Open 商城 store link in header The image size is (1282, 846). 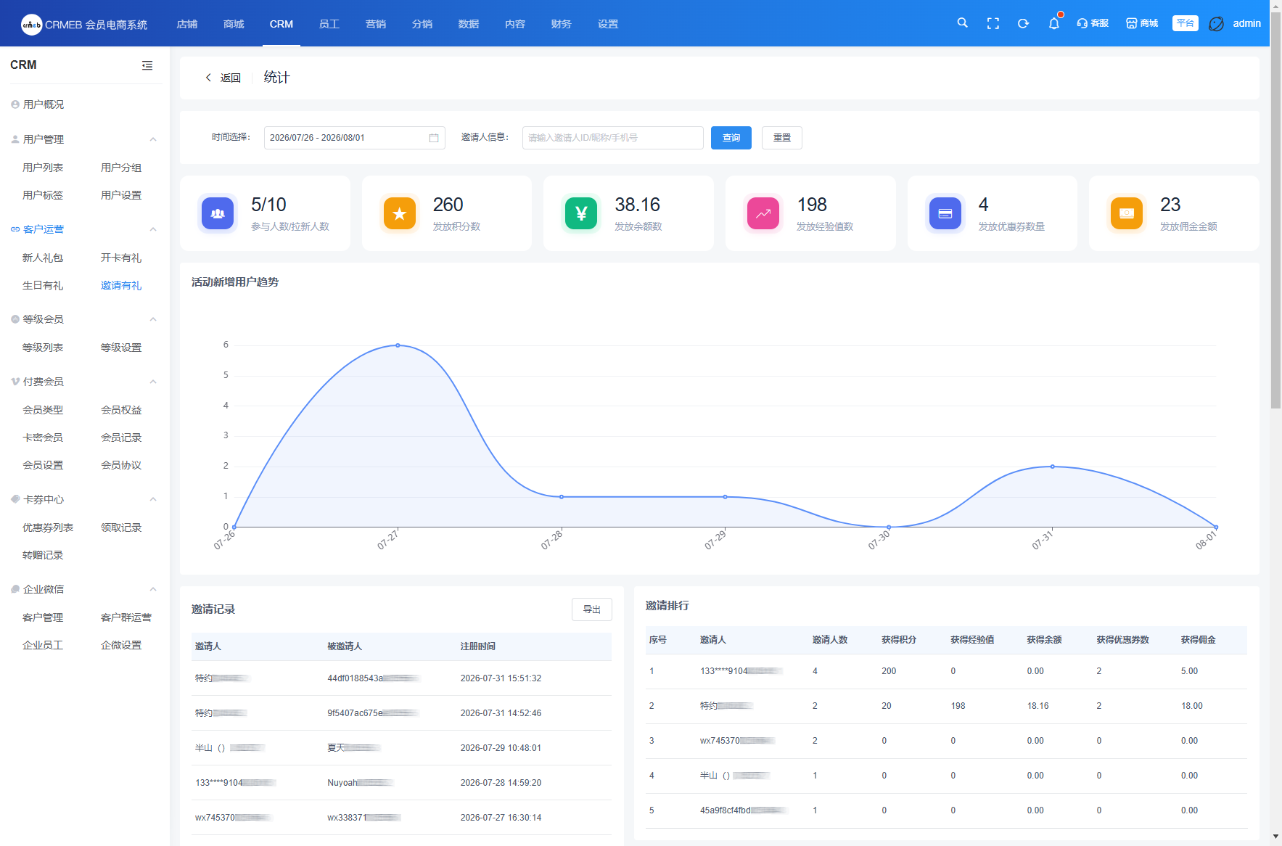[x=1142, y=23]
